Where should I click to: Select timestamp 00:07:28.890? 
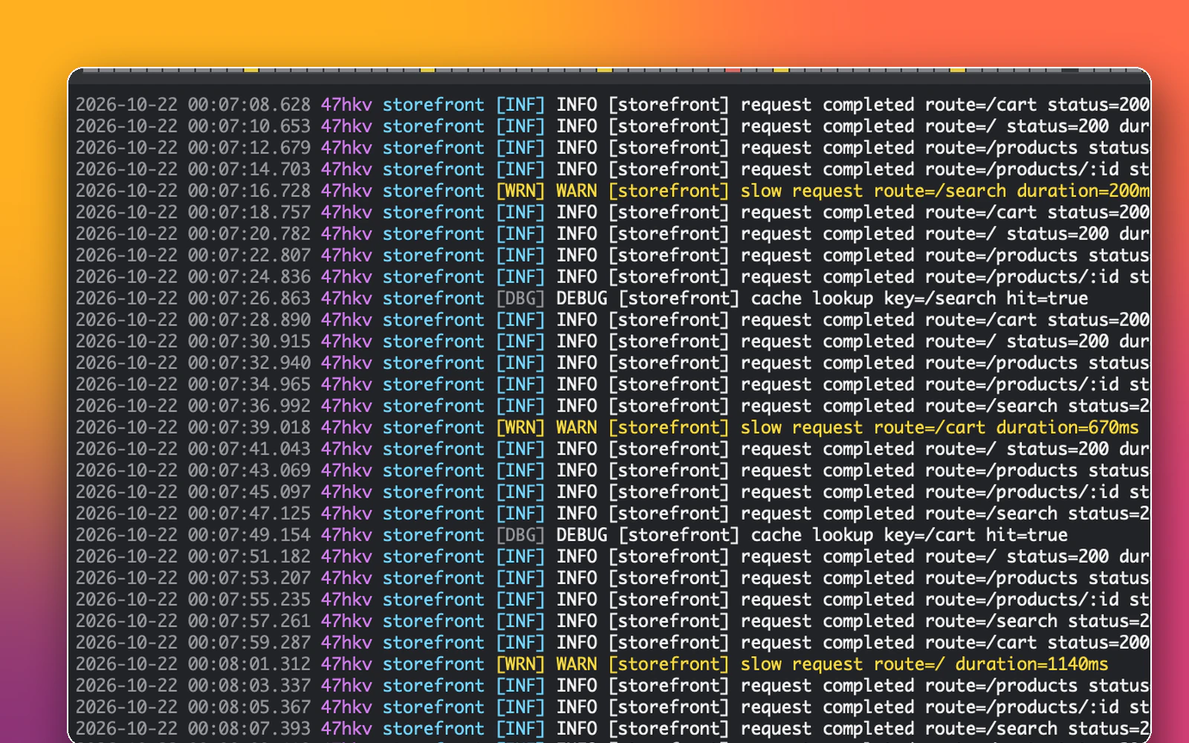pos(249,320)
